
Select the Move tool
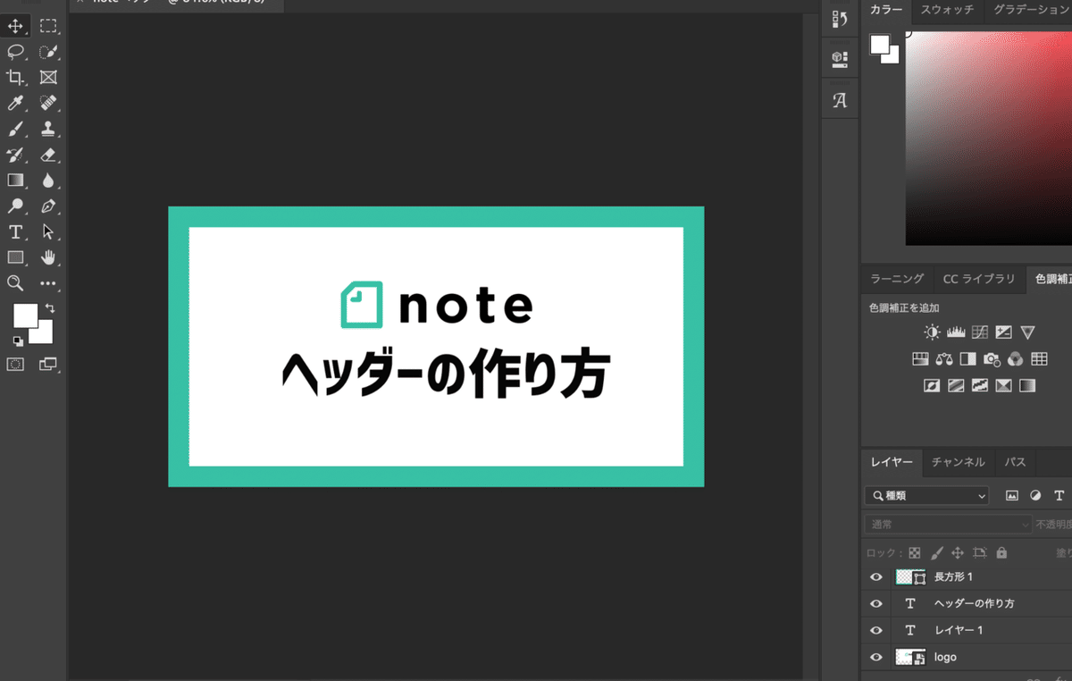(15, 26)
